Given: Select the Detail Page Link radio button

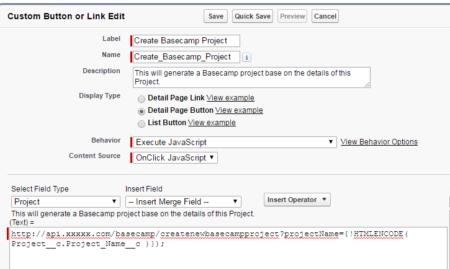Looking at the screenshot, I should click(142, 99).
